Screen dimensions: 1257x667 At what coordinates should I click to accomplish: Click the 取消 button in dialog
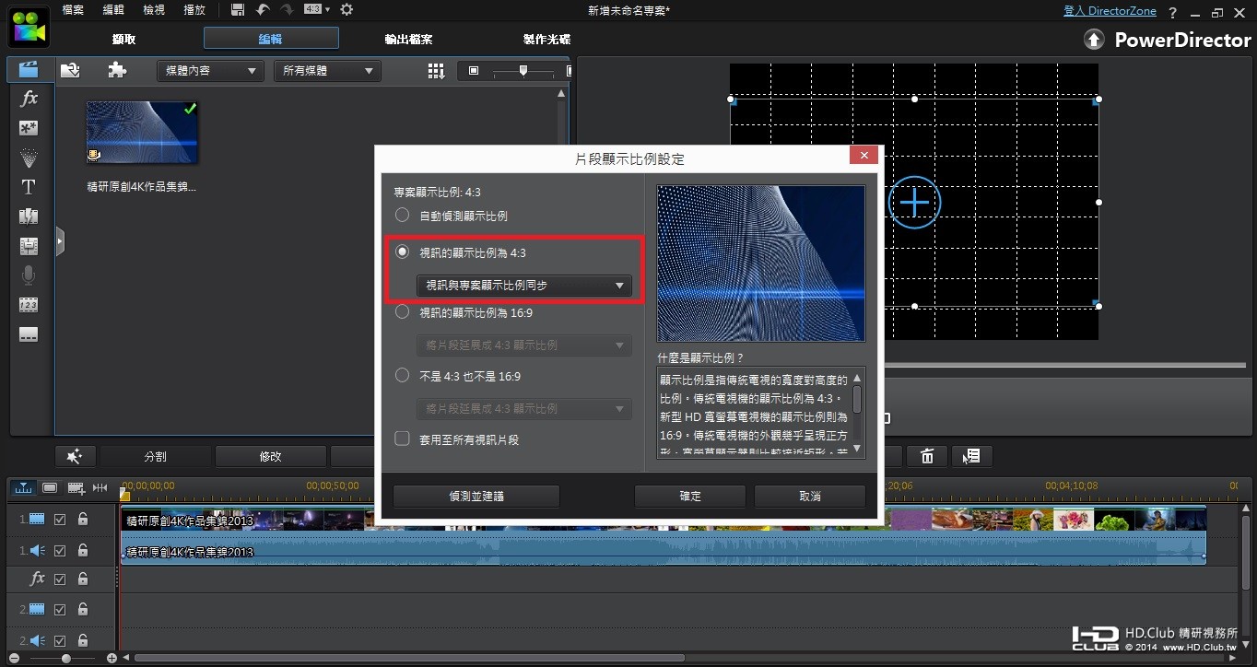(x=810, y=497)
